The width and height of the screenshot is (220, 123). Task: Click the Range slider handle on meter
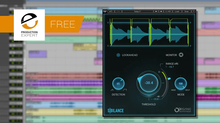[x=169, y=79]
